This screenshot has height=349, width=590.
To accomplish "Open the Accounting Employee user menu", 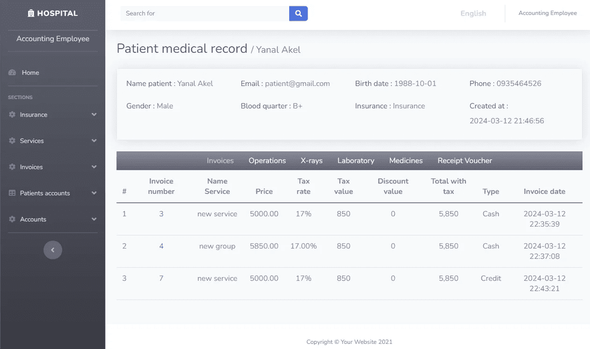I will 547,13.
